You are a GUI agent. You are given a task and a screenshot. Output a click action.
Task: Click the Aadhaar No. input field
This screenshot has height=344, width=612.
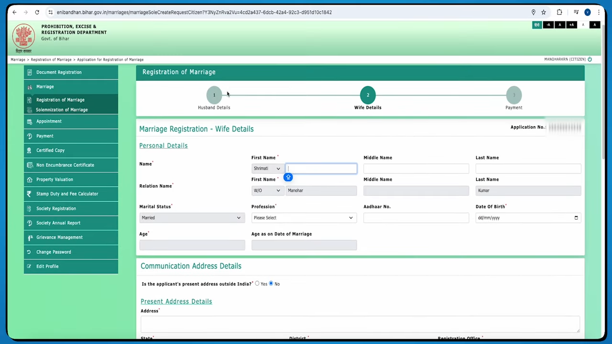pos(416,218)
